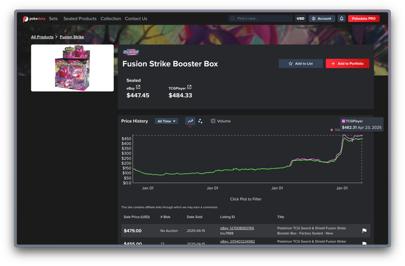This screenshot has height=266, width=405.
Task: Click the Sealed label
Action: coord(134,81)
